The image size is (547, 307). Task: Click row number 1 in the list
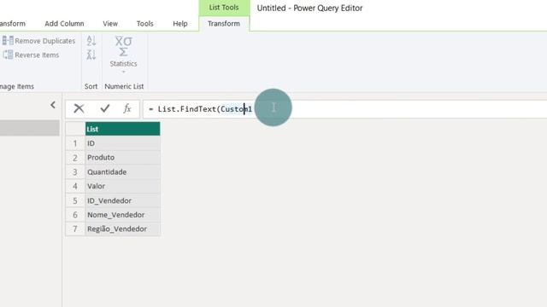point(75,143)
